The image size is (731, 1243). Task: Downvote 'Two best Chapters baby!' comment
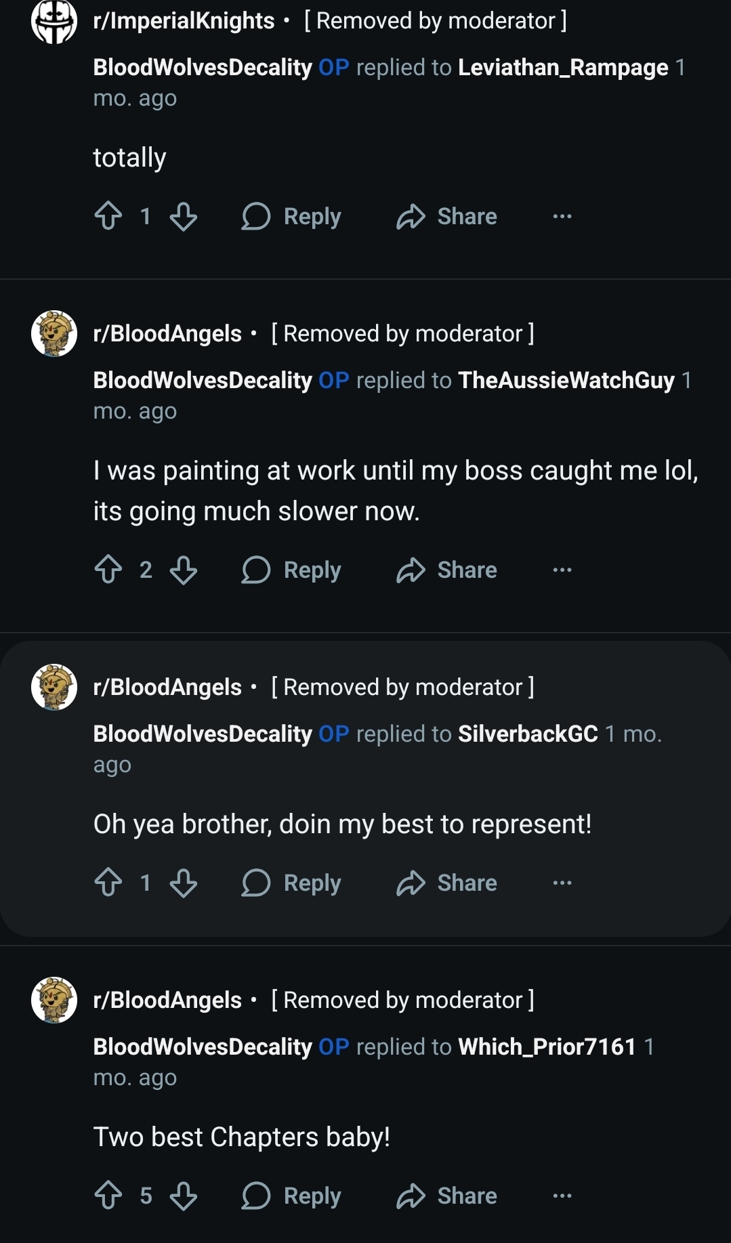point(183,1196)
